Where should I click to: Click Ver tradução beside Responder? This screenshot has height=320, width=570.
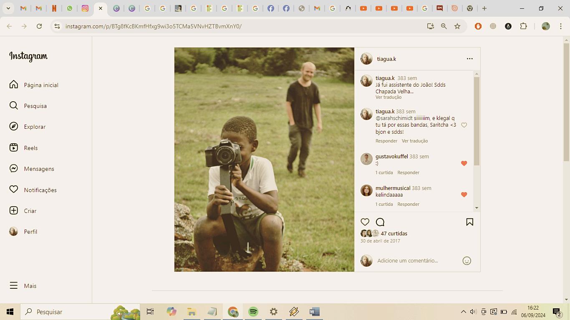(415, 141)
